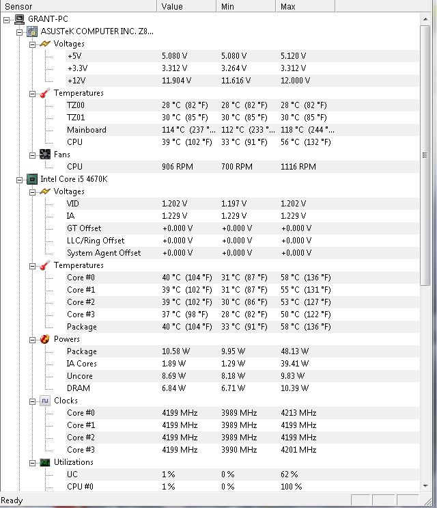Collapse the mainboard Voltages group
This screenshot has height=508, width=437.
click(x=32, y=44)
